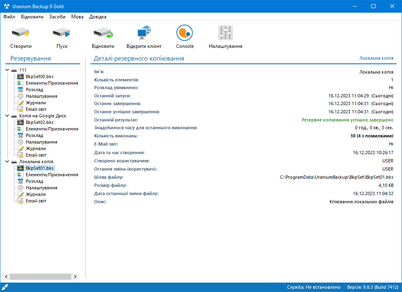Click the 'Кількість елементів:' label
The image size is (402, 292).
pyautogui.click(x=116, y=80)
